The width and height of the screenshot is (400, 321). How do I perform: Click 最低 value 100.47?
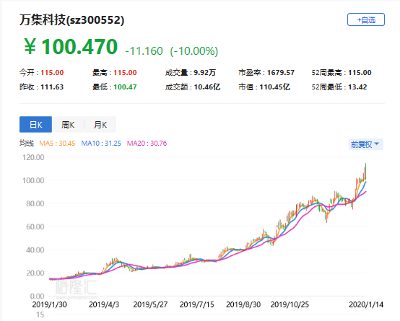(125, 87)
